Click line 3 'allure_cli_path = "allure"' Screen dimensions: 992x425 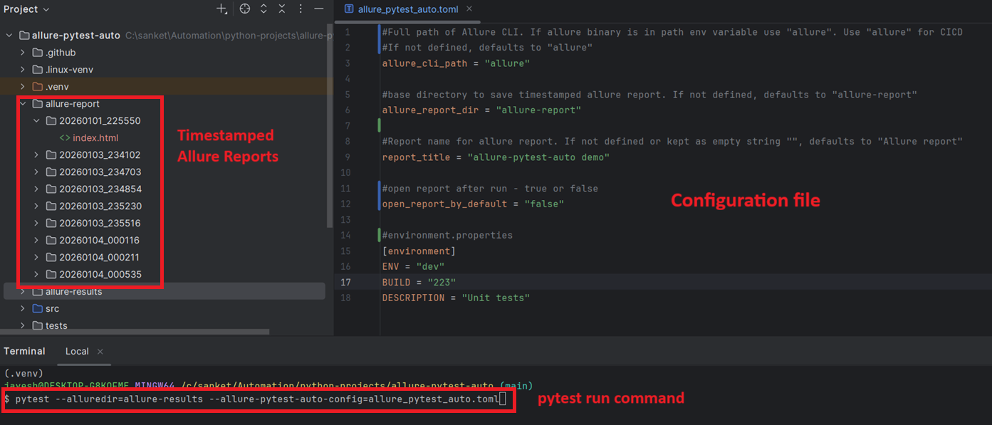click(456, 63)
